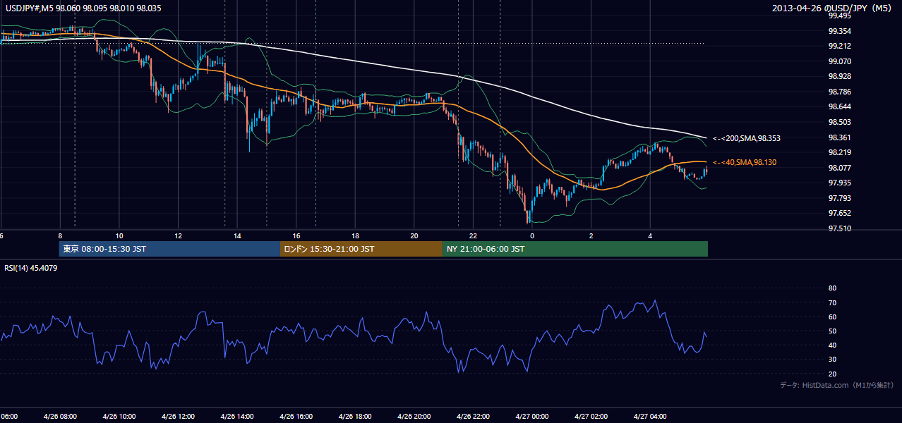Click the bottom date label 4/27 02:00
Viewport: 902px width, 423px height.
[591, 416]
